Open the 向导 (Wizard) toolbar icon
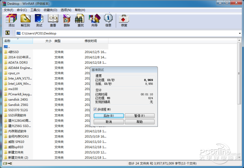 point(94,20)
